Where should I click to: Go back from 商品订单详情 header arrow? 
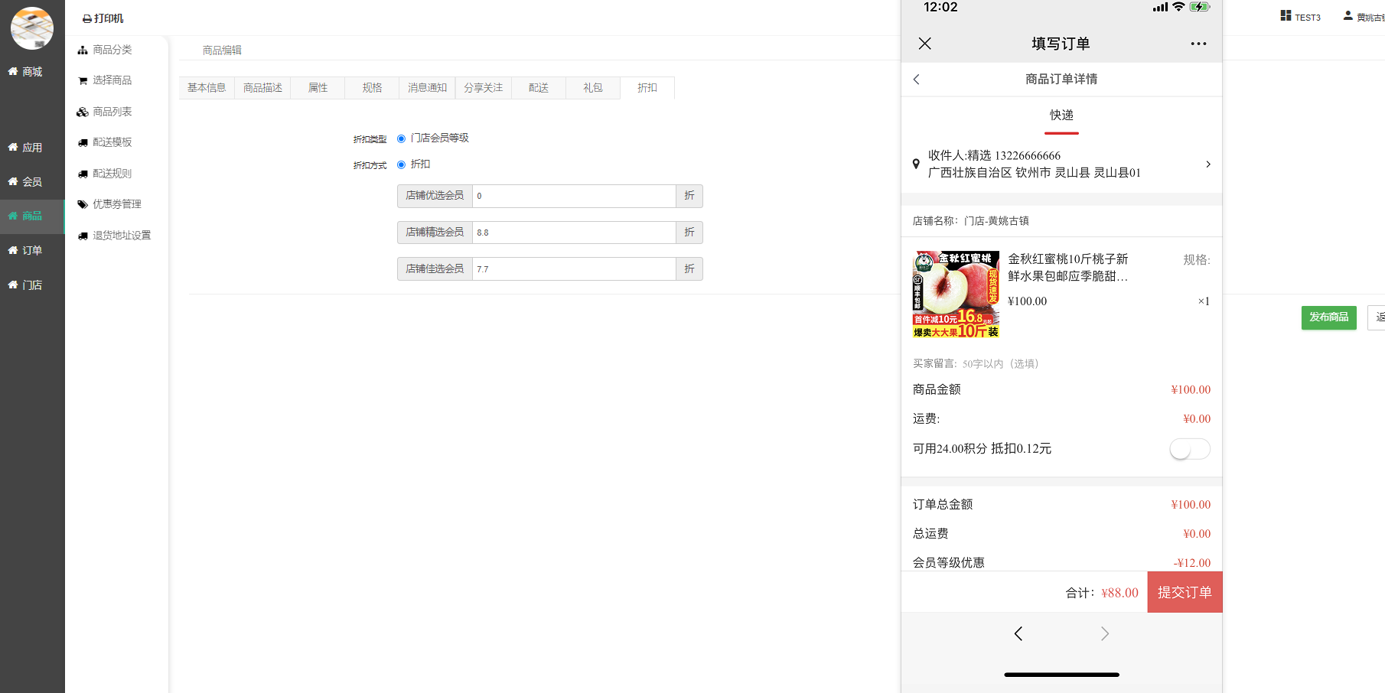pos(917,80)
